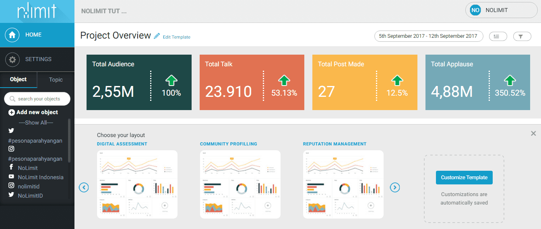Screen dimensions: 541x229
Task: Click the Total Post Made value 27
Action: tap(326, 92)
